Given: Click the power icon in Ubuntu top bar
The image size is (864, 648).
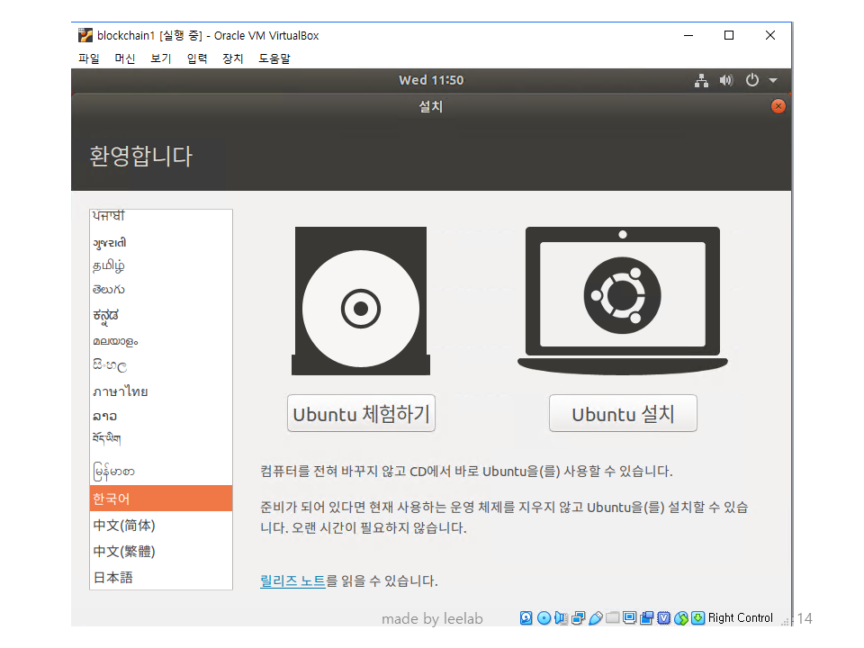Looking at the screenshot, I should point(752,80).
